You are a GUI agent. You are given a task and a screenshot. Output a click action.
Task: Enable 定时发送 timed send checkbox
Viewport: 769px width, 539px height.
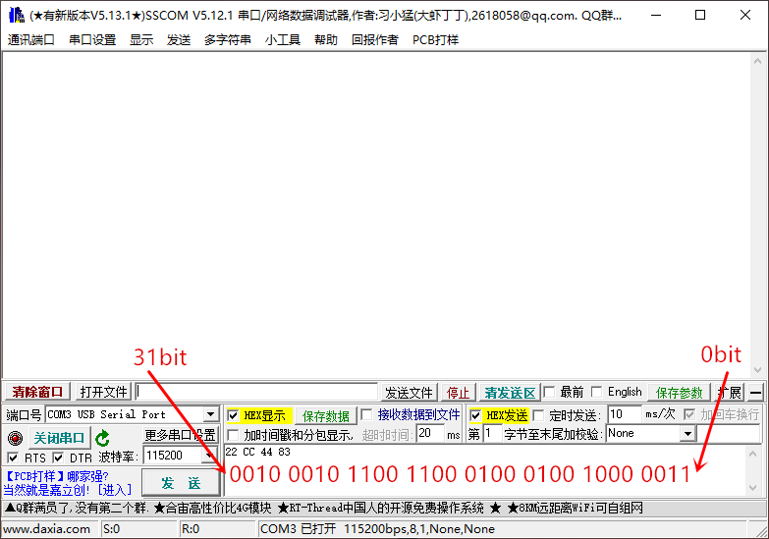point(538,415)
